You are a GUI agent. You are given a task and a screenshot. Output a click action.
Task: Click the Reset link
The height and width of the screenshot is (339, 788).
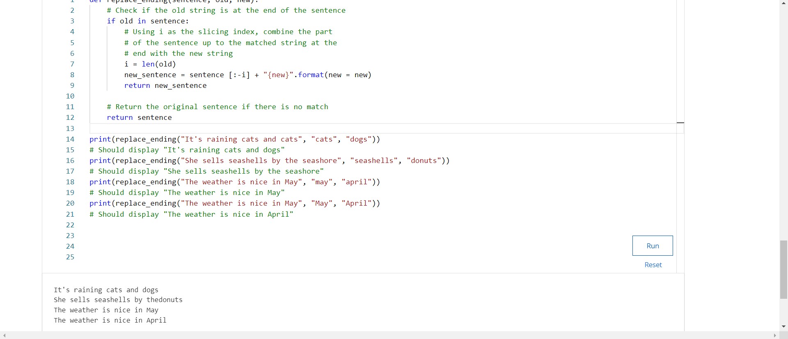(x=653, y=265)
